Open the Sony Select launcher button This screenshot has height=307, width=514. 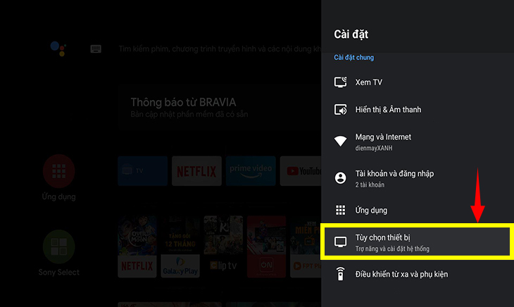59,248
